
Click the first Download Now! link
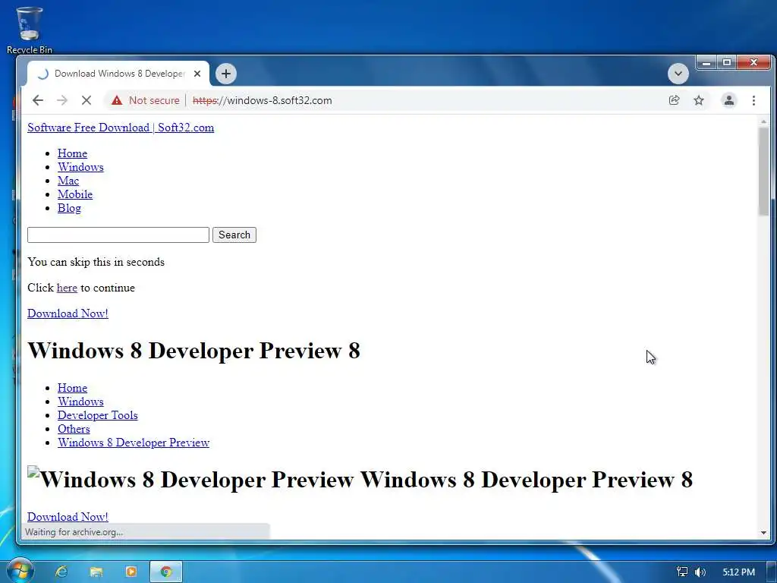[x=68, y=314]
